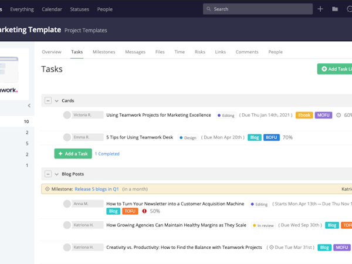Click Victoria R. avatar circle

coord(67,115)
